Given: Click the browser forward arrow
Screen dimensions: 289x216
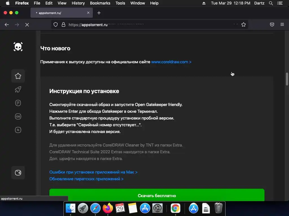Looking at the screenshot, I should [17, 25].
